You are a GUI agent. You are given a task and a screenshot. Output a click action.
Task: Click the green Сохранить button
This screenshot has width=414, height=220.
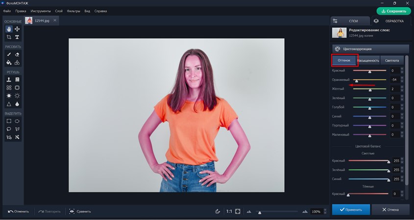(394, 11)
